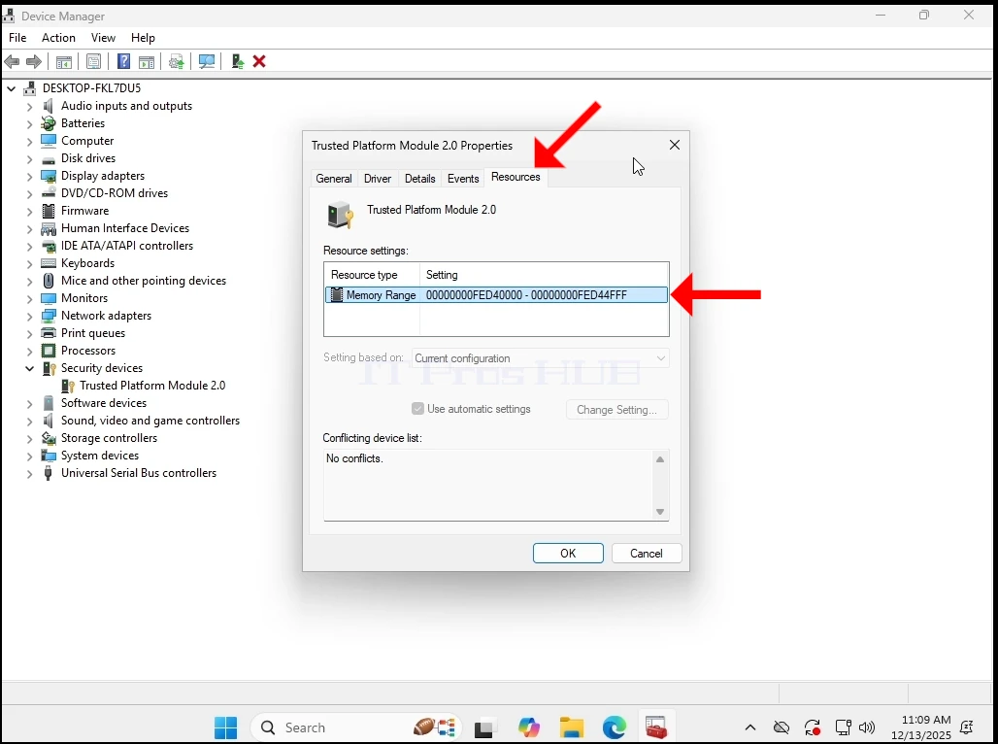Expand the Audio inputs and outputs node
Image resolution: width=998 pixels, height=744 pixels.
(x=29, y=107)
